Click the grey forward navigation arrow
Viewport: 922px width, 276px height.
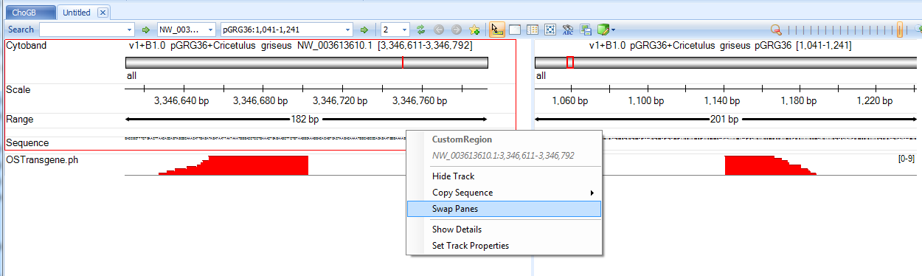457,30
